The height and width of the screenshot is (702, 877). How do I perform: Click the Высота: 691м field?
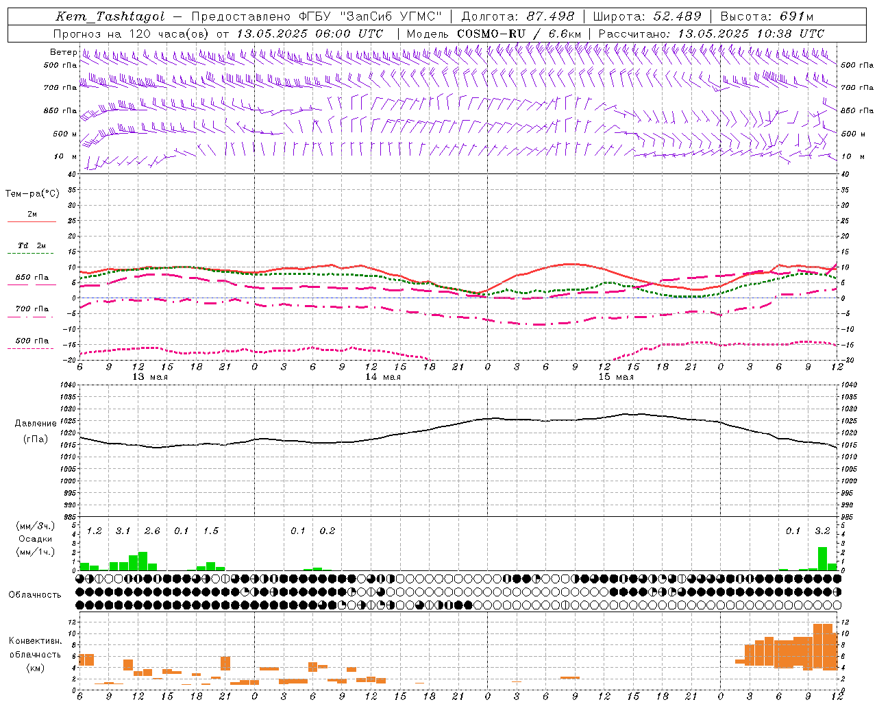click(767, 16)
